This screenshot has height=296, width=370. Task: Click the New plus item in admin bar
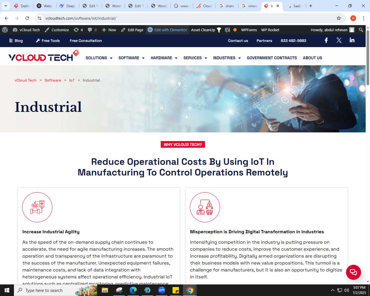pyautogui.click(x=109, y=30)
